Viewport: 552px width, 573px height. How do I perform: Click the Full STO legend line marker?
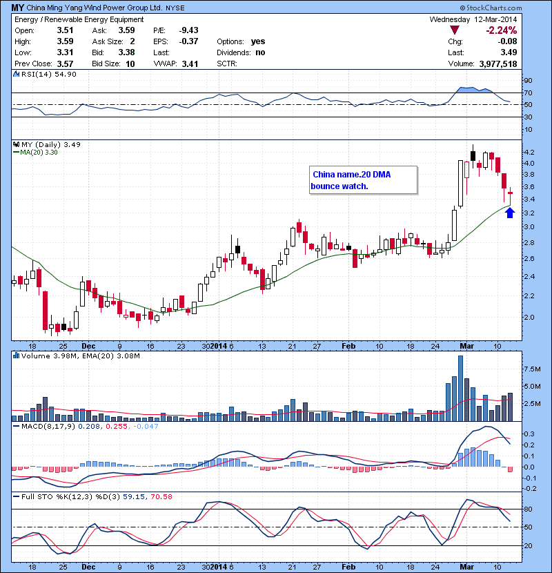click(x=16, y=496)
